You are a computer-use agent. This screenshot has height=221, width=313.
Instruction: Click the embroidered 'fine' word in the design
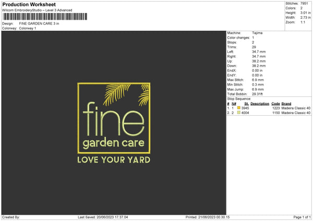114,119
